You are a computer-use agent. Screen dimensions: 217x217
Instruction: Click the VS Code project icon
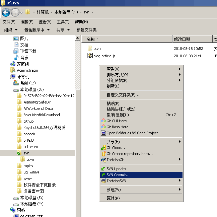[x=103, y=133]
